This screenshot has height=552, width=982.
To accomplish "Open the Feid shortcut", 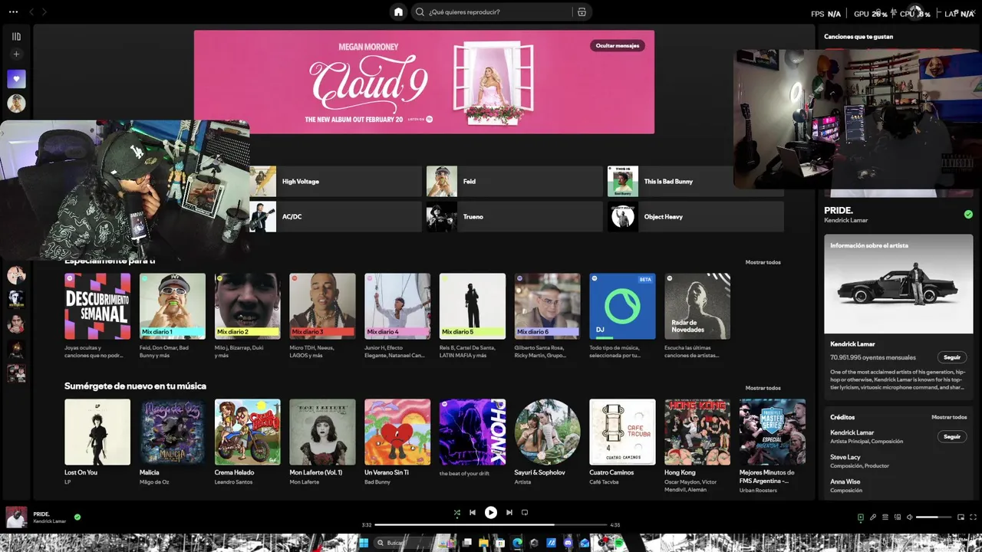I will click(515, 182).
